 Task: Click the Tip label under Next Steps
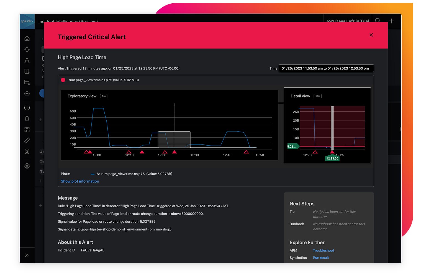292,212
